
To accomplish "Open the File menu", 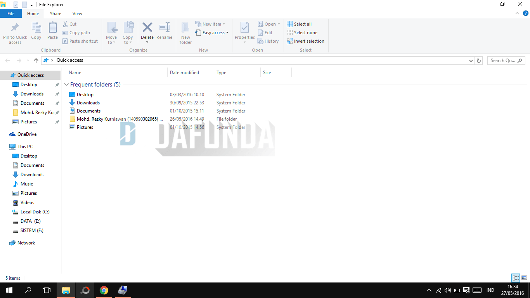I will coord(11,14).
